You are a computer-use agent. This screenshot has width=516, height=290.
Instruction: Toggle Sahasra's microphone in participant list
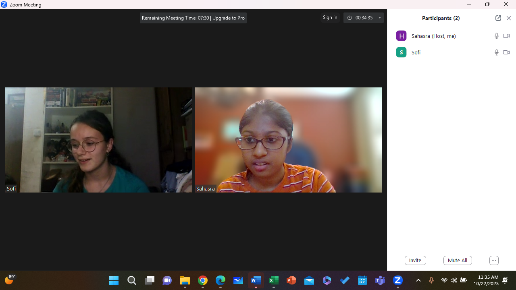point(497,36)
